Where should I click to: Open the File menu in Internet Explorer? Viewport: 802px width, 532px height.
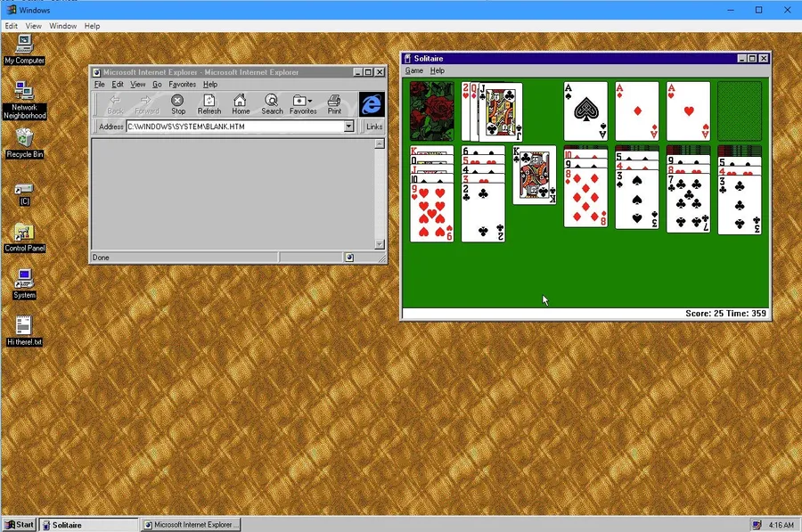pyautogui.click(x=99, y=85)
